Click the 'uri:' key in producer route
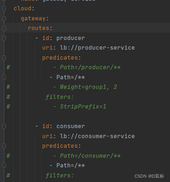 (49, 48)
